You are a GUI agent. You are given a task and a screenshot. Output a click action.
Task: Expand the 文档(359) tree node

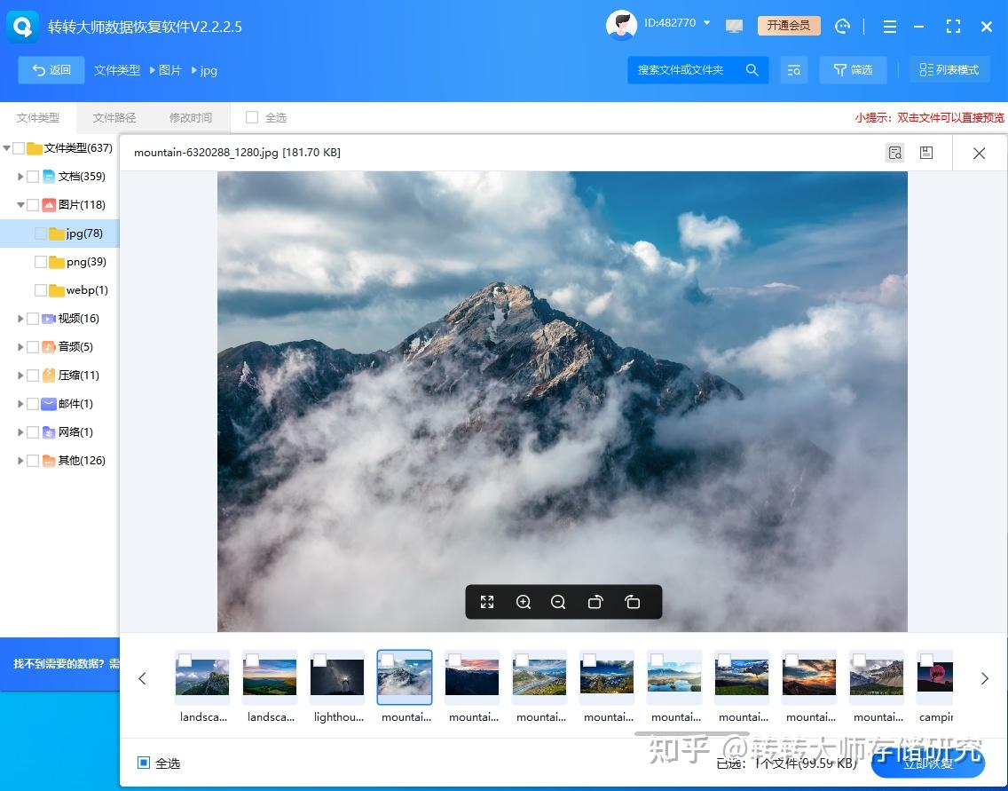(20, 177)
